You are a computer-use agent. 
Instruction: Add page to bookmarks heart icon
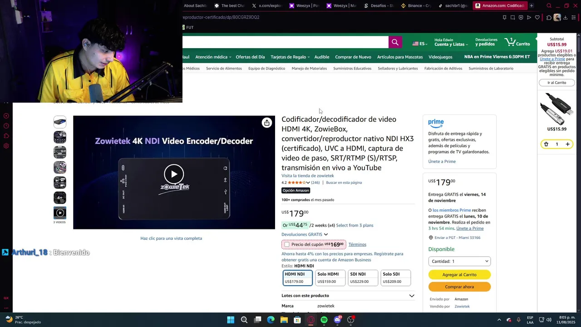[537, 17]
